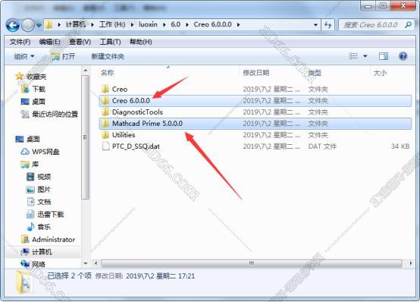Open the 组织 dropdown in toolbar
Image resolution: width=420 pixels, height=302 pixels.
(24, 56)
